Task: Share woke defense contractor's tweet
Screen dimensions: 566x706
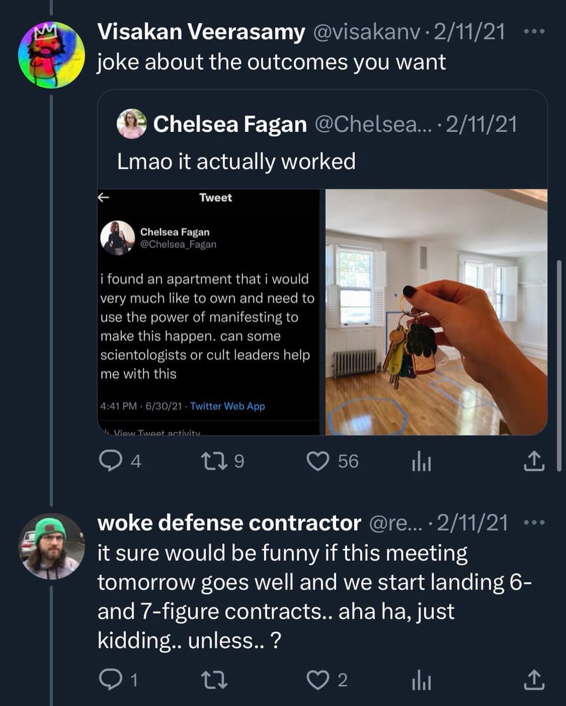Action: [x=534, y=680]
